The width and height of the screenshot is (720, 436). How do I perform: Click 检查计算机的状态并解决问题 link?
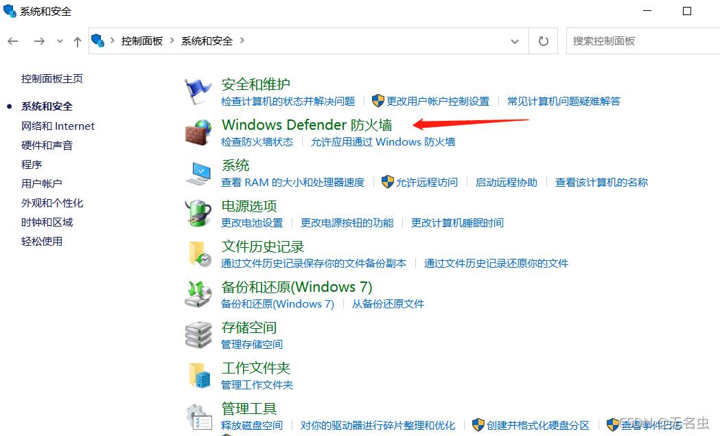(x=288, y=101)
